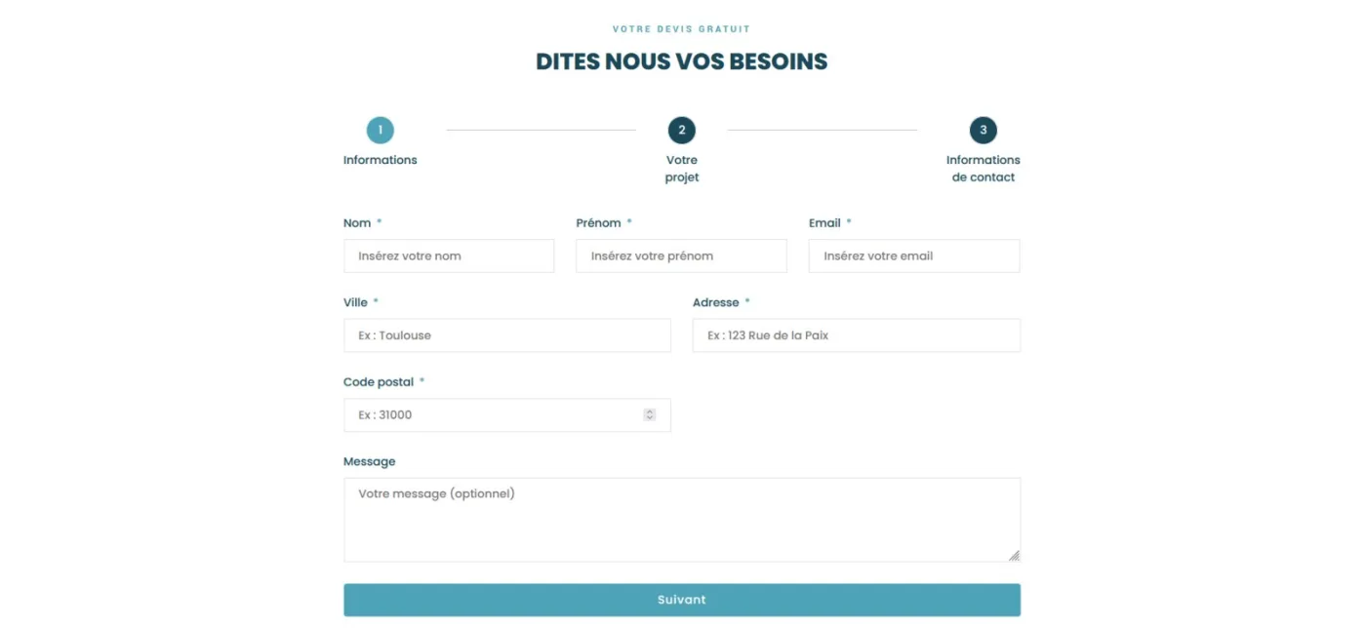Click the Prénom field label
The width and height of the screenshot is (1366, 628).
point(598,223)
